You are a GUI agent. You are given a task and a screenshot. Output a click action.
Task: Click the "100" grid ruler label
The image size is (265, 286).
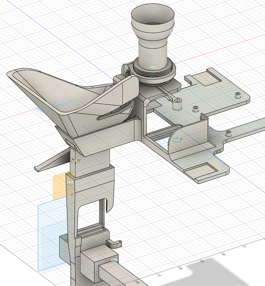point(223,255)
